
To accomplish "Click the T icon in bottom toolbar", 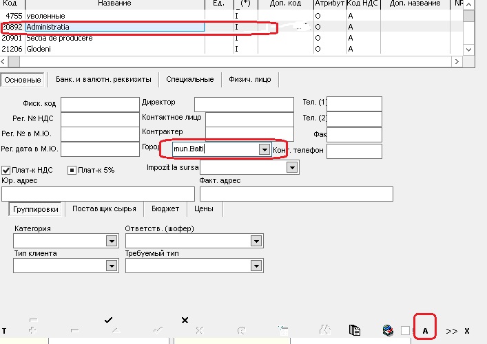I will 4,331.
